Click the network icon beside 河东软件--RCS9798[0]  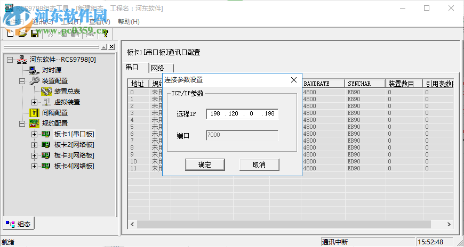[22, 60]
